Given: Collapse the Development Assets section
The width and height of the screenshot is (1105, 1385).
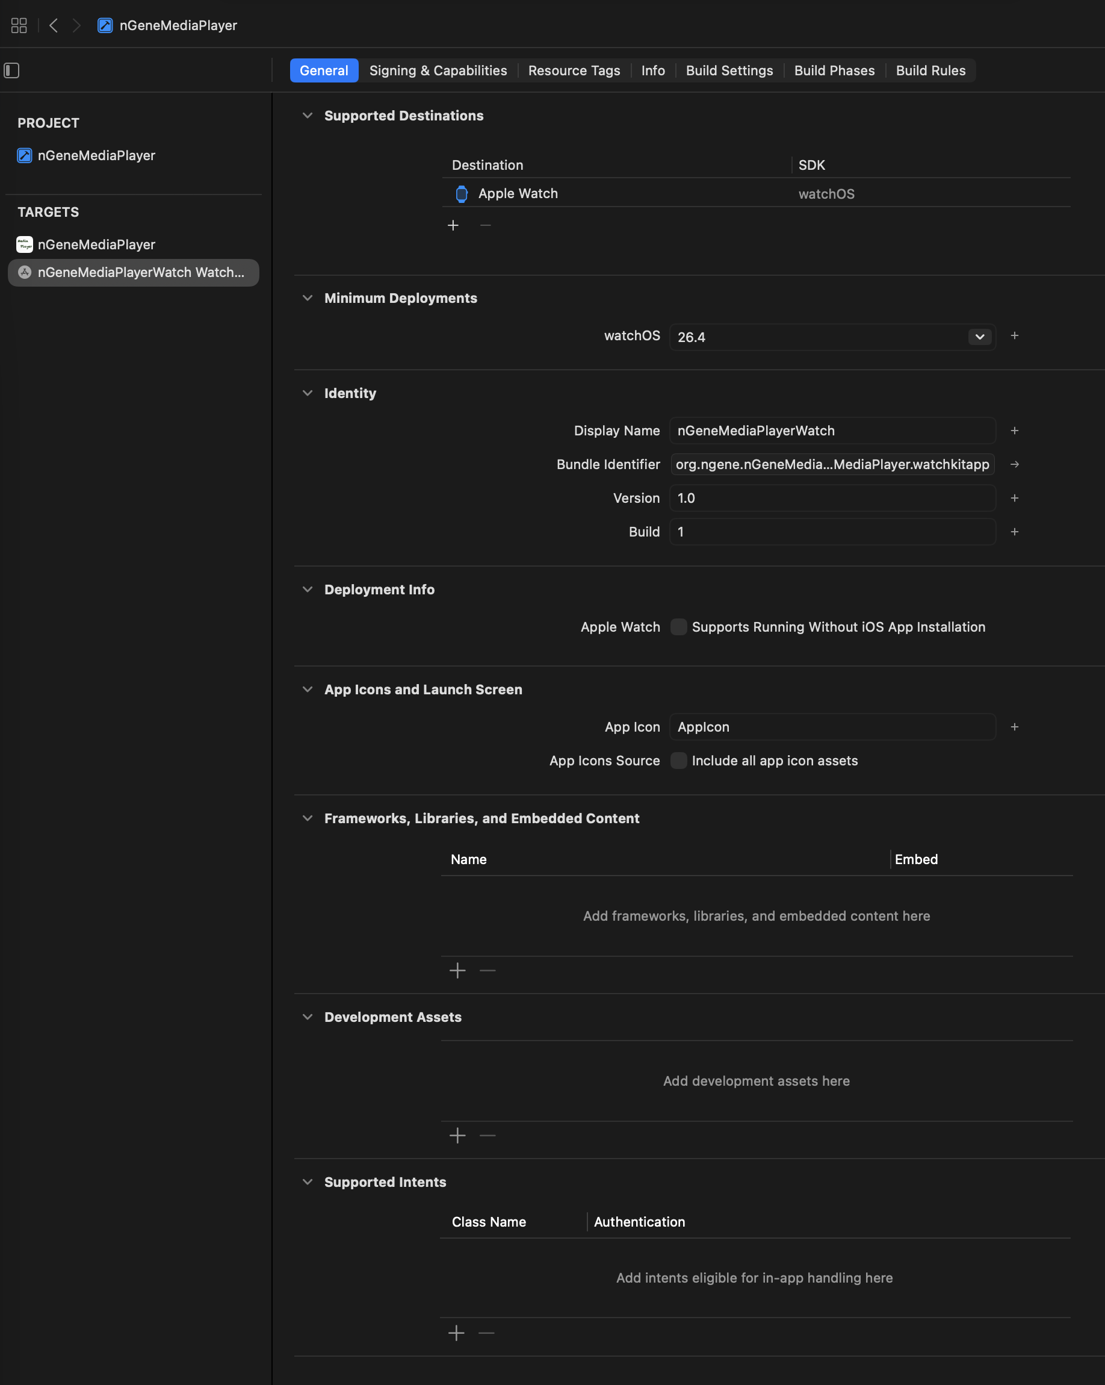Looking at the screenshot, I should pyautogui.click(x=308, y=1017).
